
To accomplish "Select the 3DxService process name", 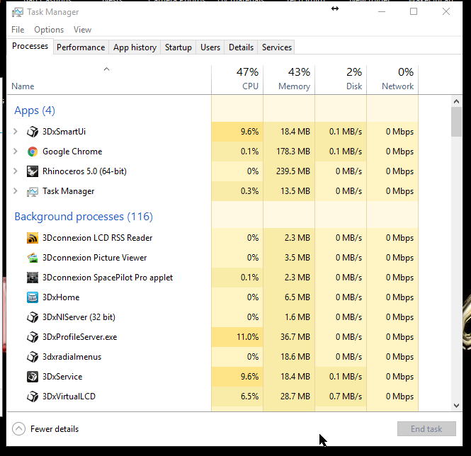I will click(x=62, y=377).
